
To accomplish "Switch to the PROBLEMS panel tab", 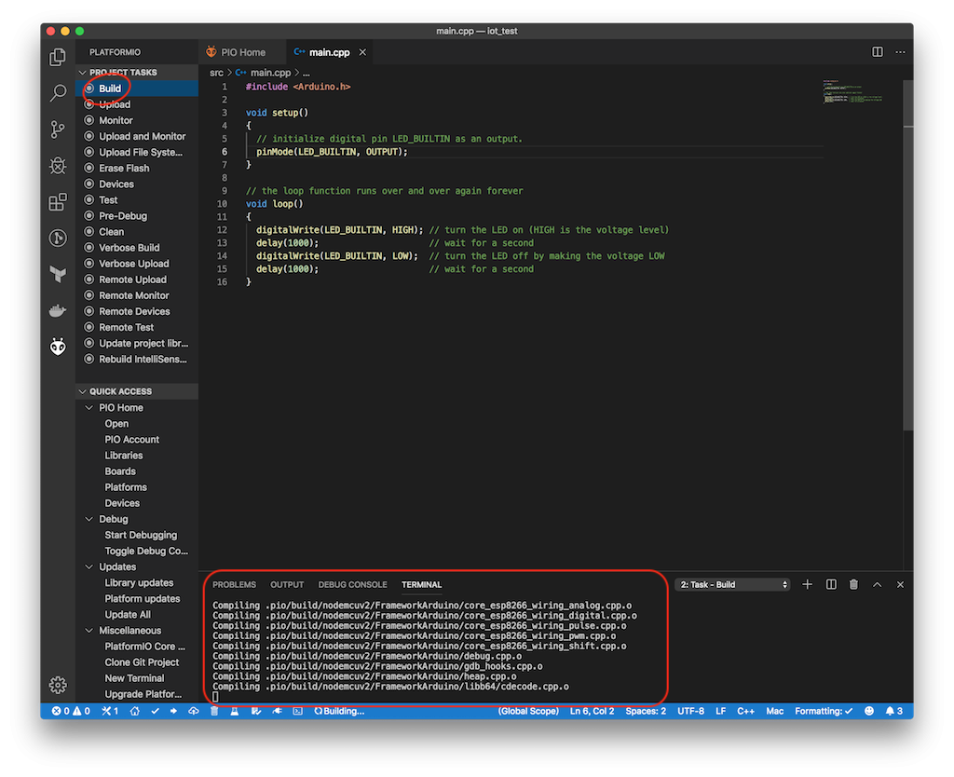I will (234, 584).
